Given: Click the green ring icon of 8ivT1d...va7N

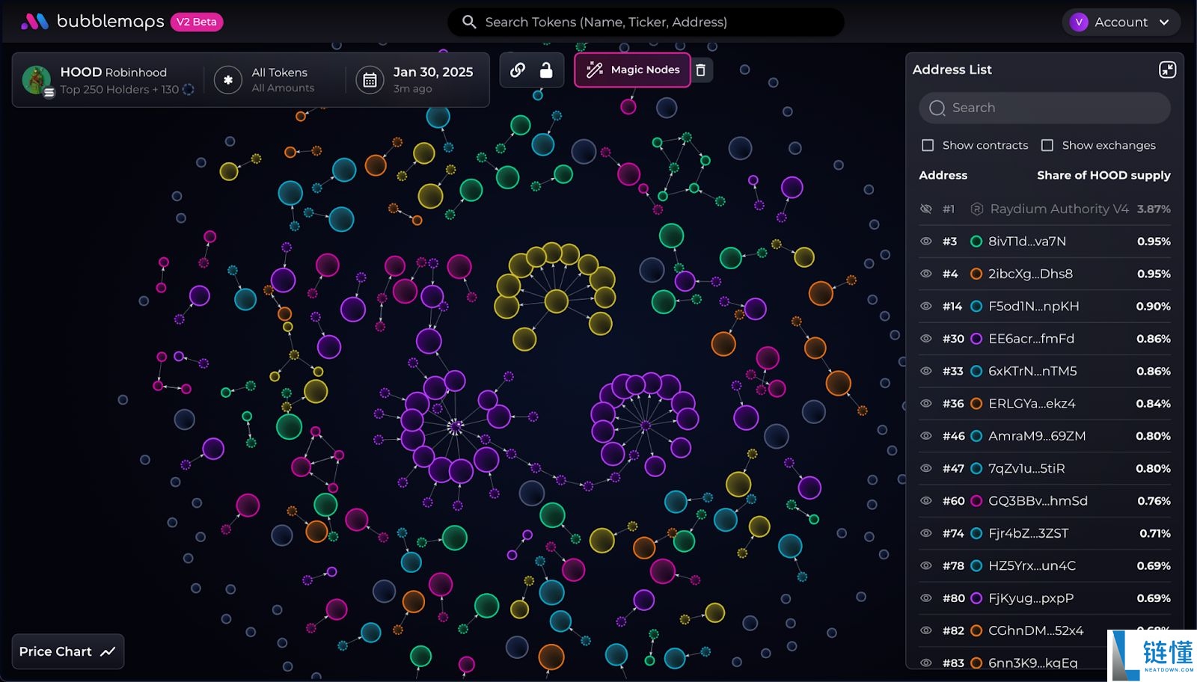Looking at the screenshot, I should (976, 242).
